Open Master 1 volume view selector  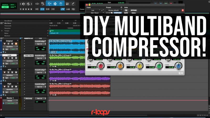click(10, 101)
